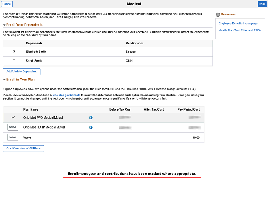Follow the das.ohio.gov/benefits link

pos(67,95)
